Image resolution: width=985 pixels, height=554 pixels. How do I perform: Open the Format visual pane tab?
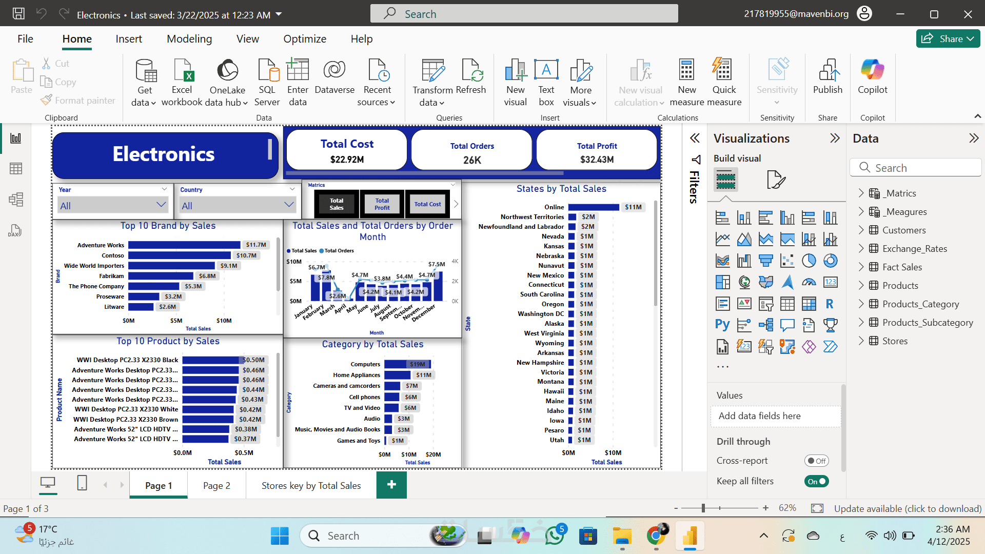click(x=776, y=180)
